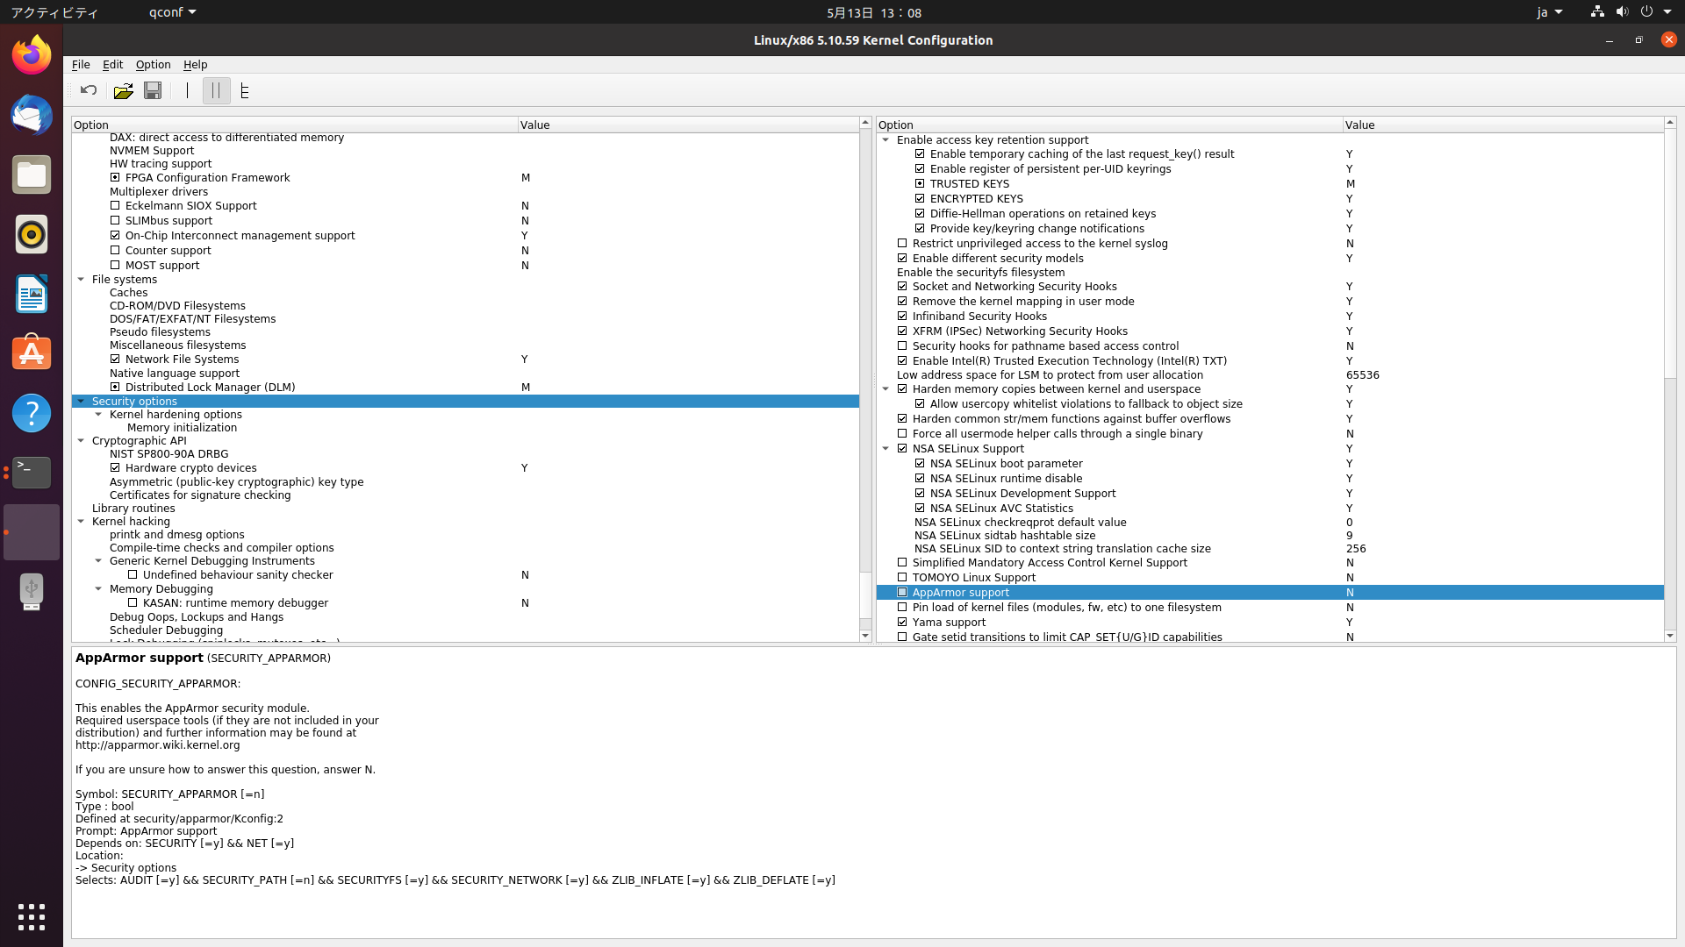Toggle Eckelmann SIOX Support checkbox
Viewport: 1685px width, 947px height.
point(115,206)
